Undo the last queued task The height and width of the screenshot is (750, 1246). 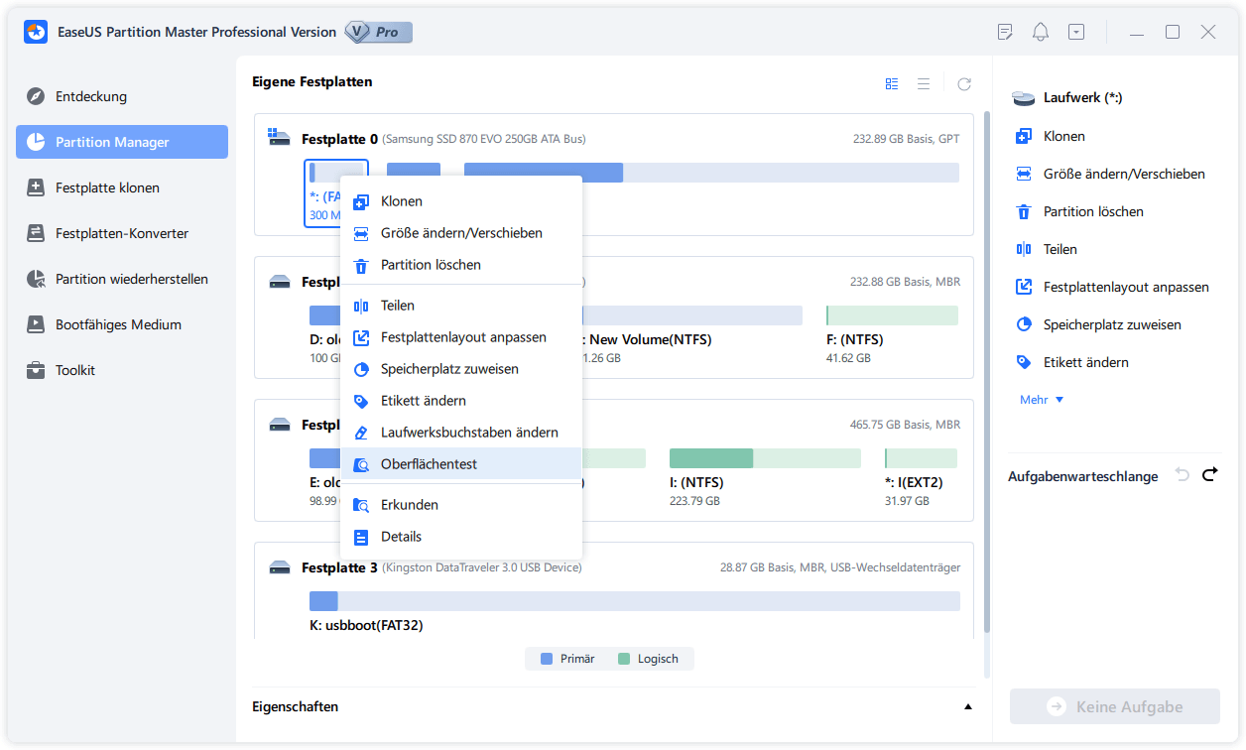pos(1182,475)
